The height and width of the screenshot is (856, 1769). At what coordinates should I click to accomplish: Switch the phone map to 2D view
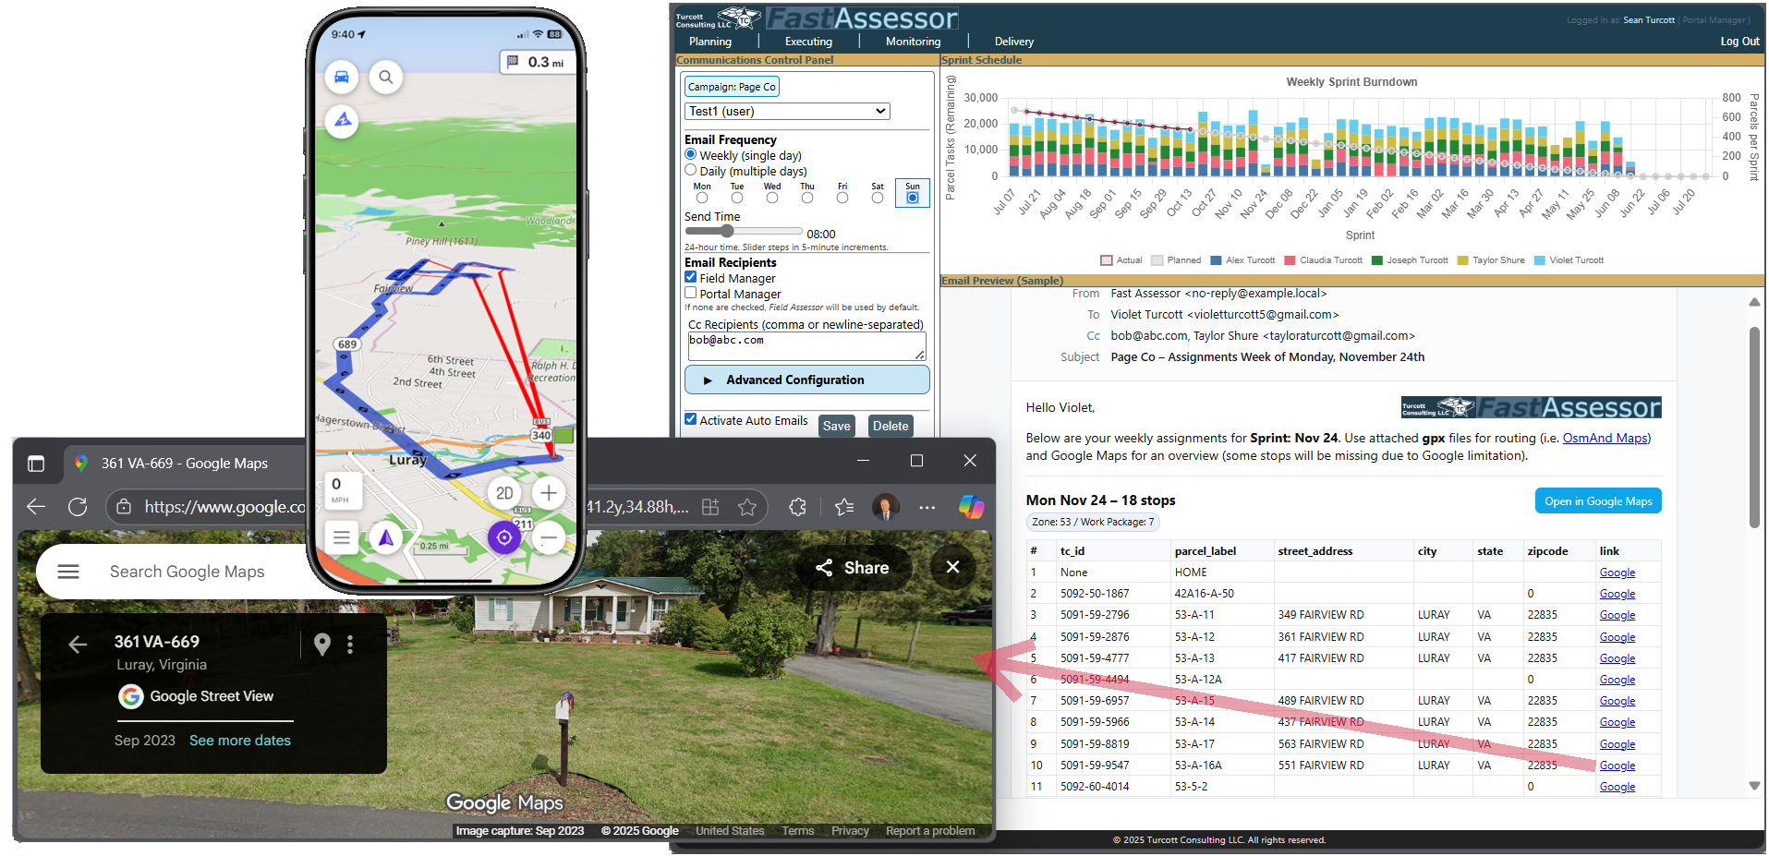[503, 493]
